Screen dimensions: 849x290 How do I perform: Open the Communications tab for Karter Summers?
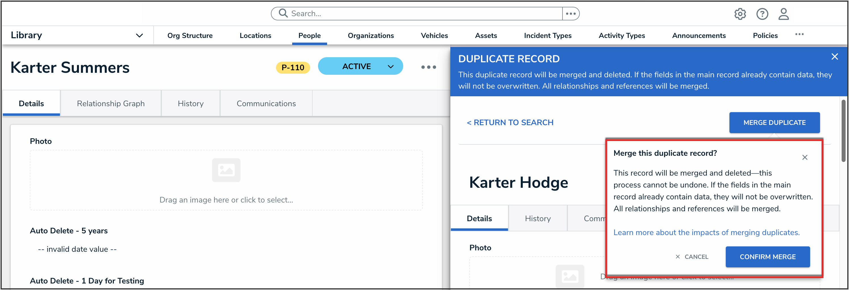[x=266, y=104]
